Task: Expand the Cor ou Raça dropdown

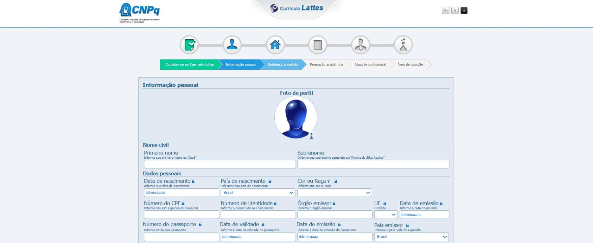Action: (334, 193)
